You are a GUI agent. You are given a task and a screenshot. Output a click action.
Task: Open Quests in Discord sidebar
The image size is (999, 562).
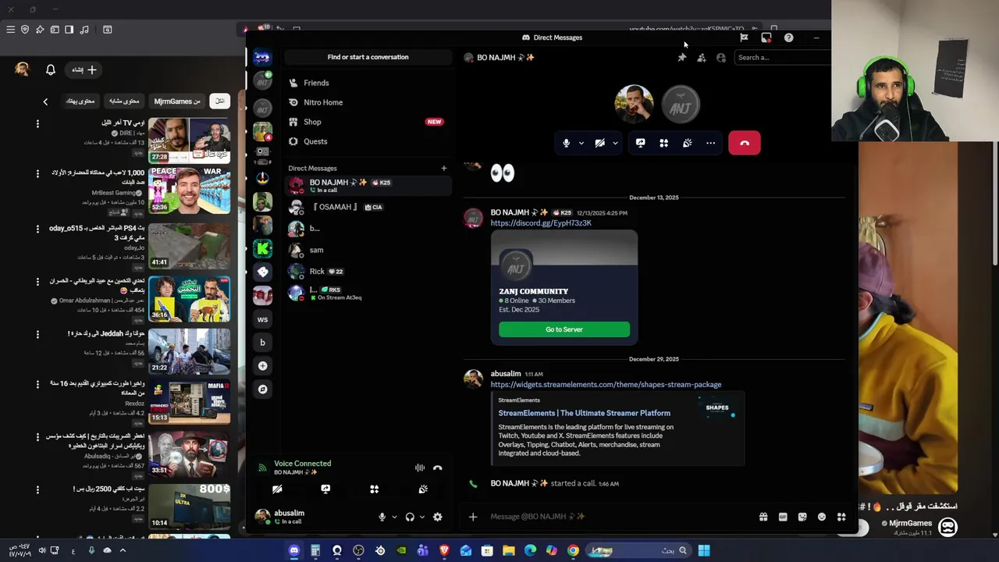pyautogui.click(x=368, y=141)
